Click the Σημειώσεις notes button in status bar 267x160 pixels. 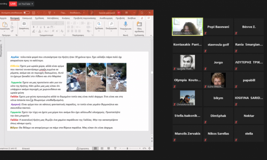[x=83, y=148]
